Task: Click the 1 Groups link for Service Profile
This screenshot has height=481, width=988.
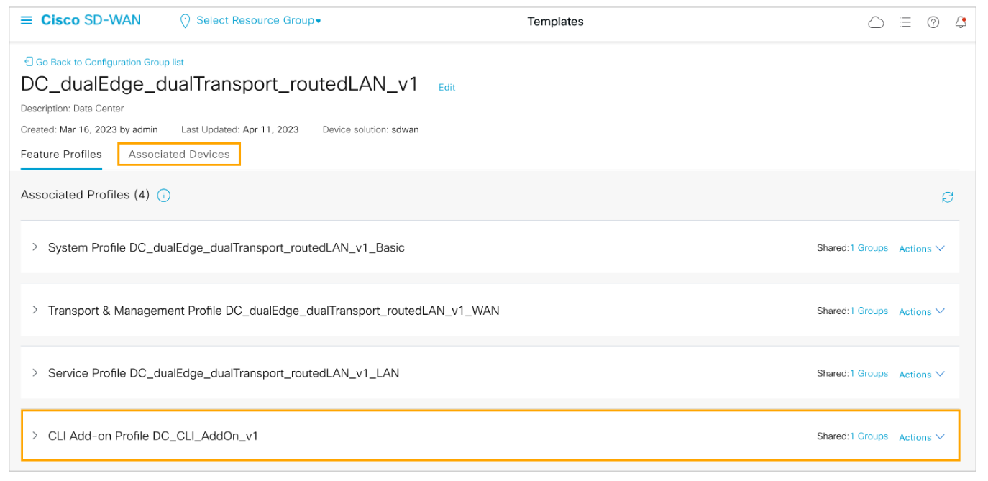Action: (x=869, y=374)
